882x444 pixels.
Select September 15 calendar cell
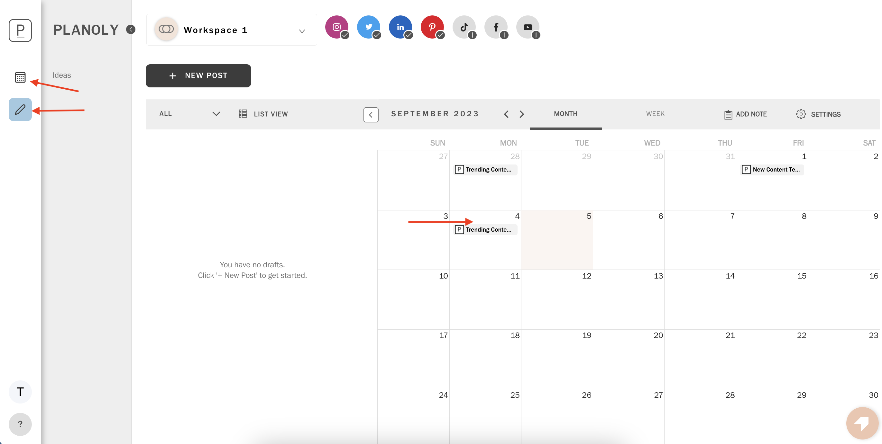tap(772, 300)
